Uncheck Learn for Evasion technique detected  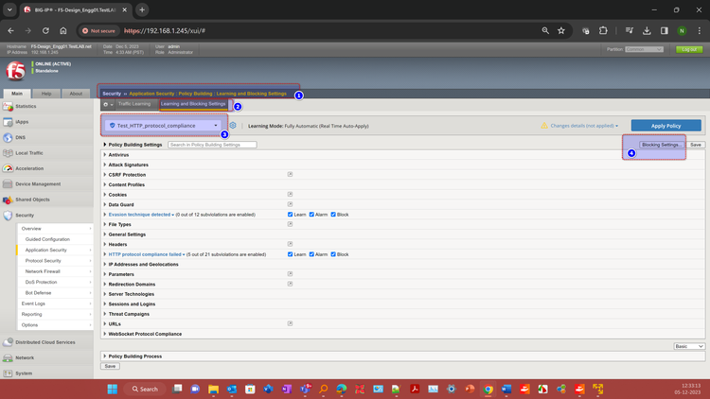(x=291, y=215)
